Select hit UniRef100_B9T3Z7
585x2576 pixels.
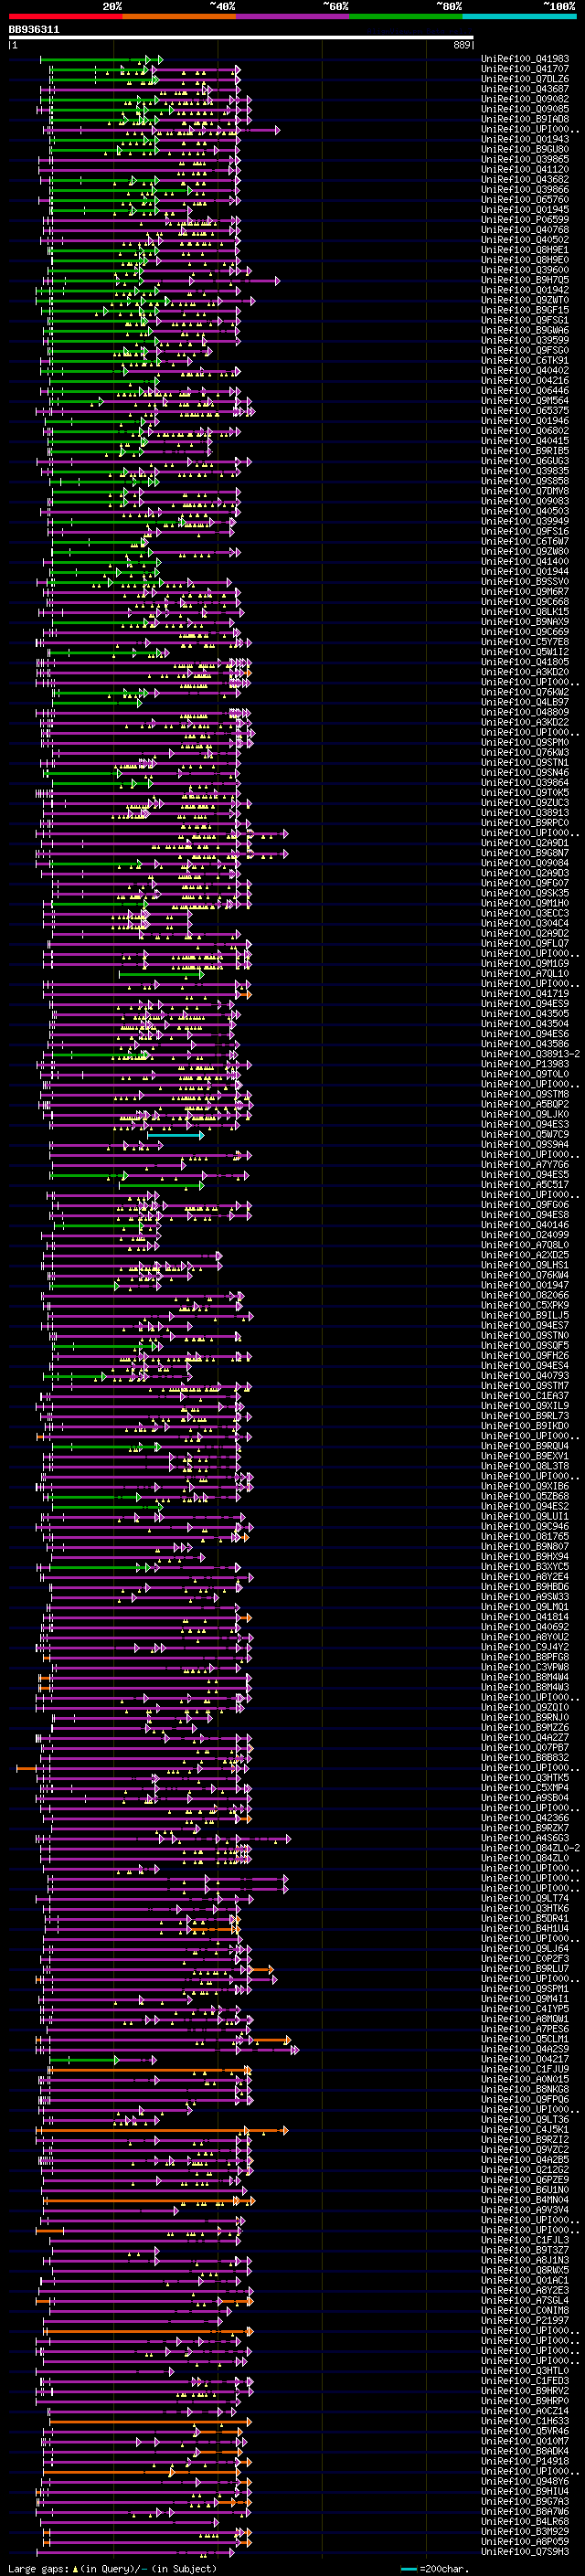pyautogui.click(x=525, y=2250)
